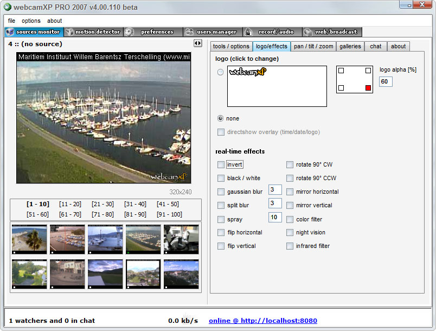Select the indoor machinery camera thumbnail
Screen dimensions: 436x331
click(181, 239)
